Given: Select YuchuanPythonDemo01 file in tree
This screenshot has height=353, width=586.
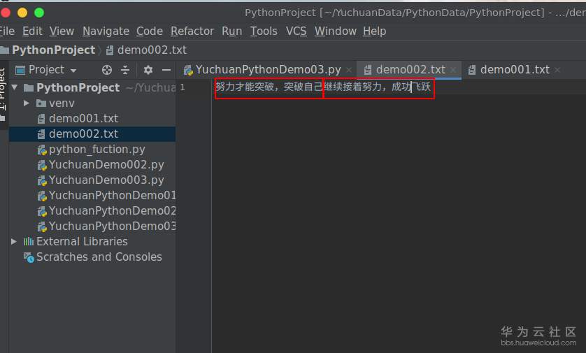Looking at the screenshot, I should point(112,195).
